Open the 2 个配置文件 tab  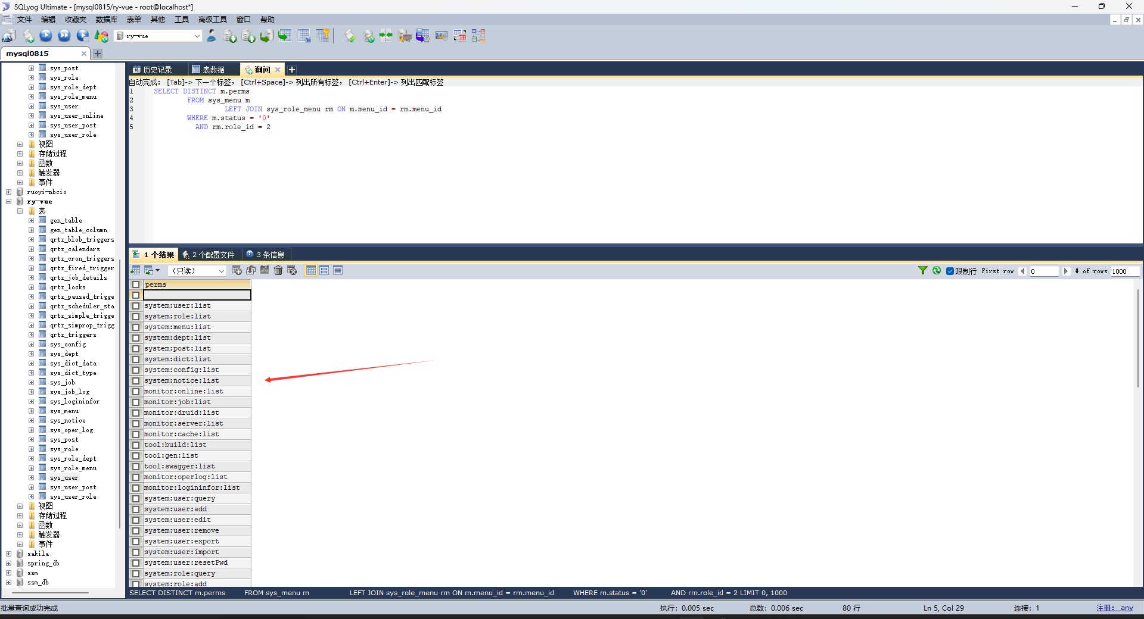[210, 255]
